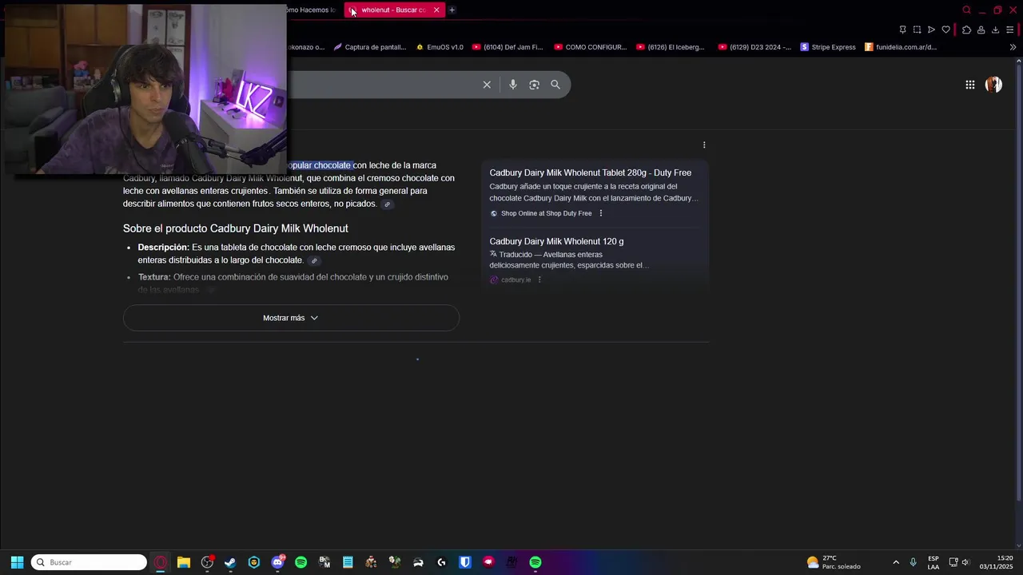Open 'Cadbury Dairy Milk Wholenut Tablet 280g' link
1023x575 pixels.
pos(590,172)
